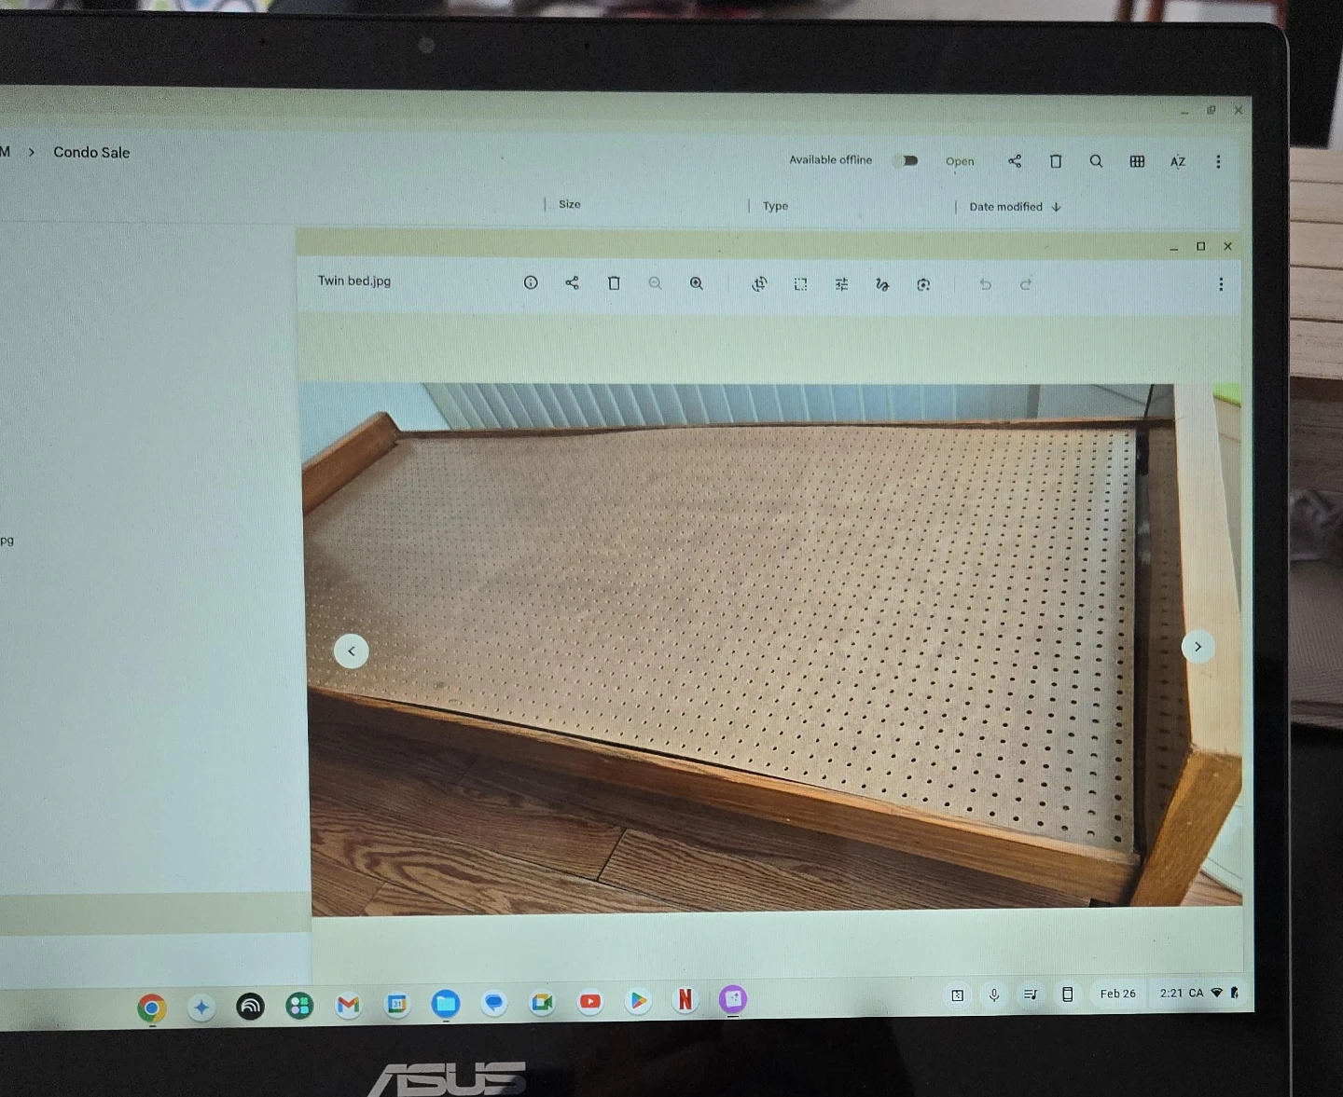This screenshot has height=1097, width=1343.
Task: Zoom out of the Gallery image
Action: (x=655, y=283)
